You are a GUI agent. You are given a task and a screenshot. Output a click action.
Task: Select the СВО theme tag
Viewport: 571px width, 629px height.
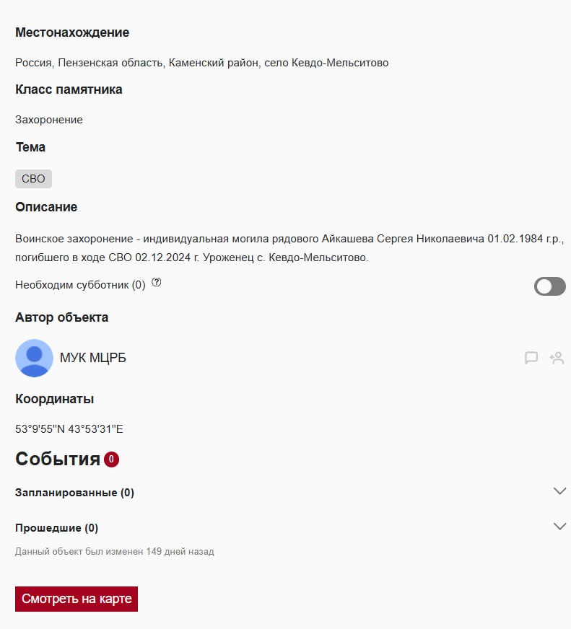click(33, 179)
